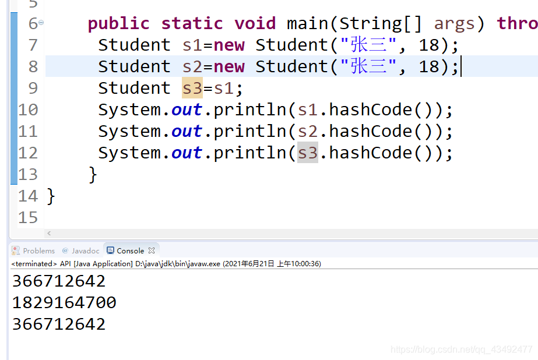
Task: Click s3 in the println on line 12
Action: click(307, 153)
